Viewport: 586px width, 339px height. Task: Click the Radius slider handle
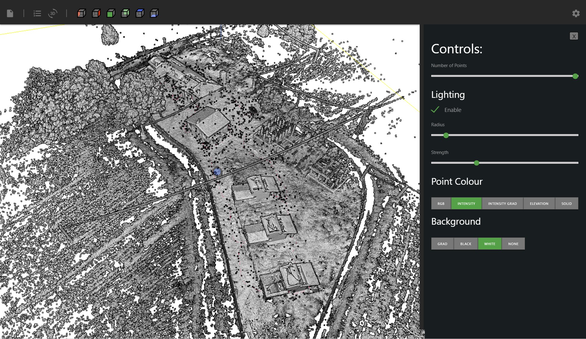(x=446, y=135)
